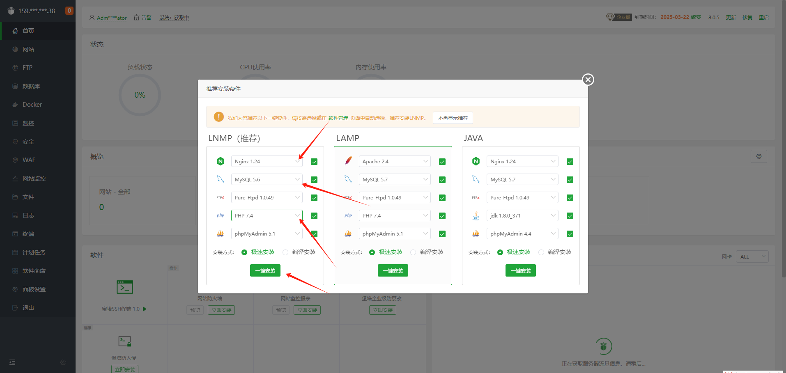The width and height of the screenshot is (786, 373).
Task: Uncheck the LNMP MySQL 5.6 checkbox
Action: [x=314, y=180]
